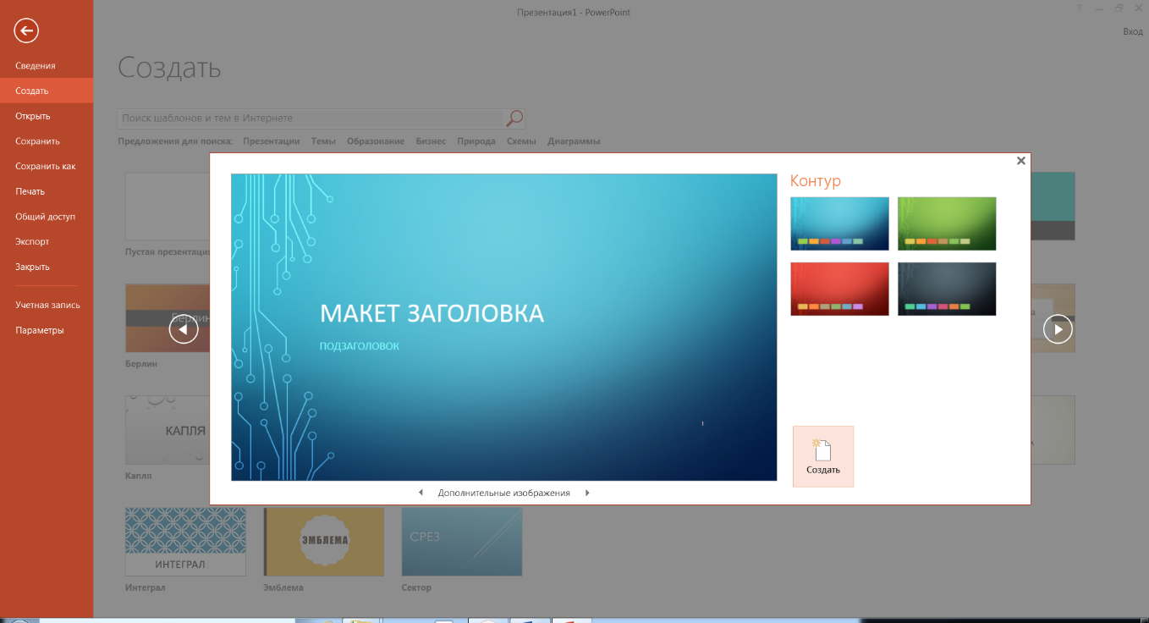Search suggestion Темы
Viewport: 1149px width, 623px height.
[x=323, y=141]
